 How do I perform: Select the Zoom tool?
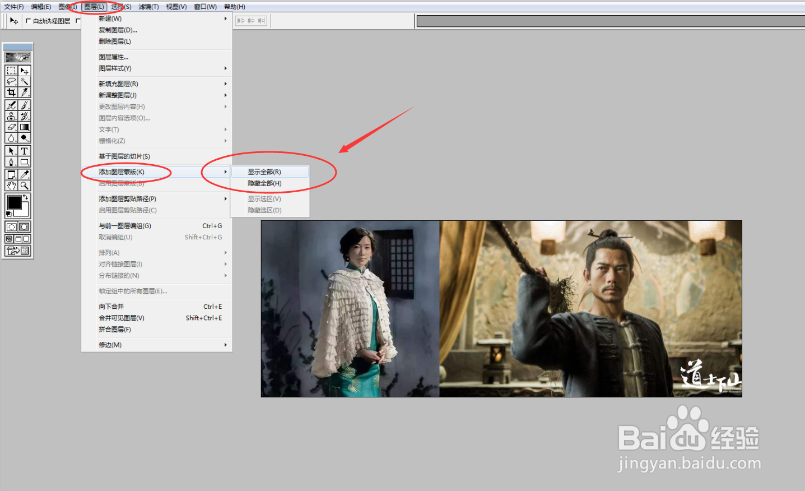point(25,186)
